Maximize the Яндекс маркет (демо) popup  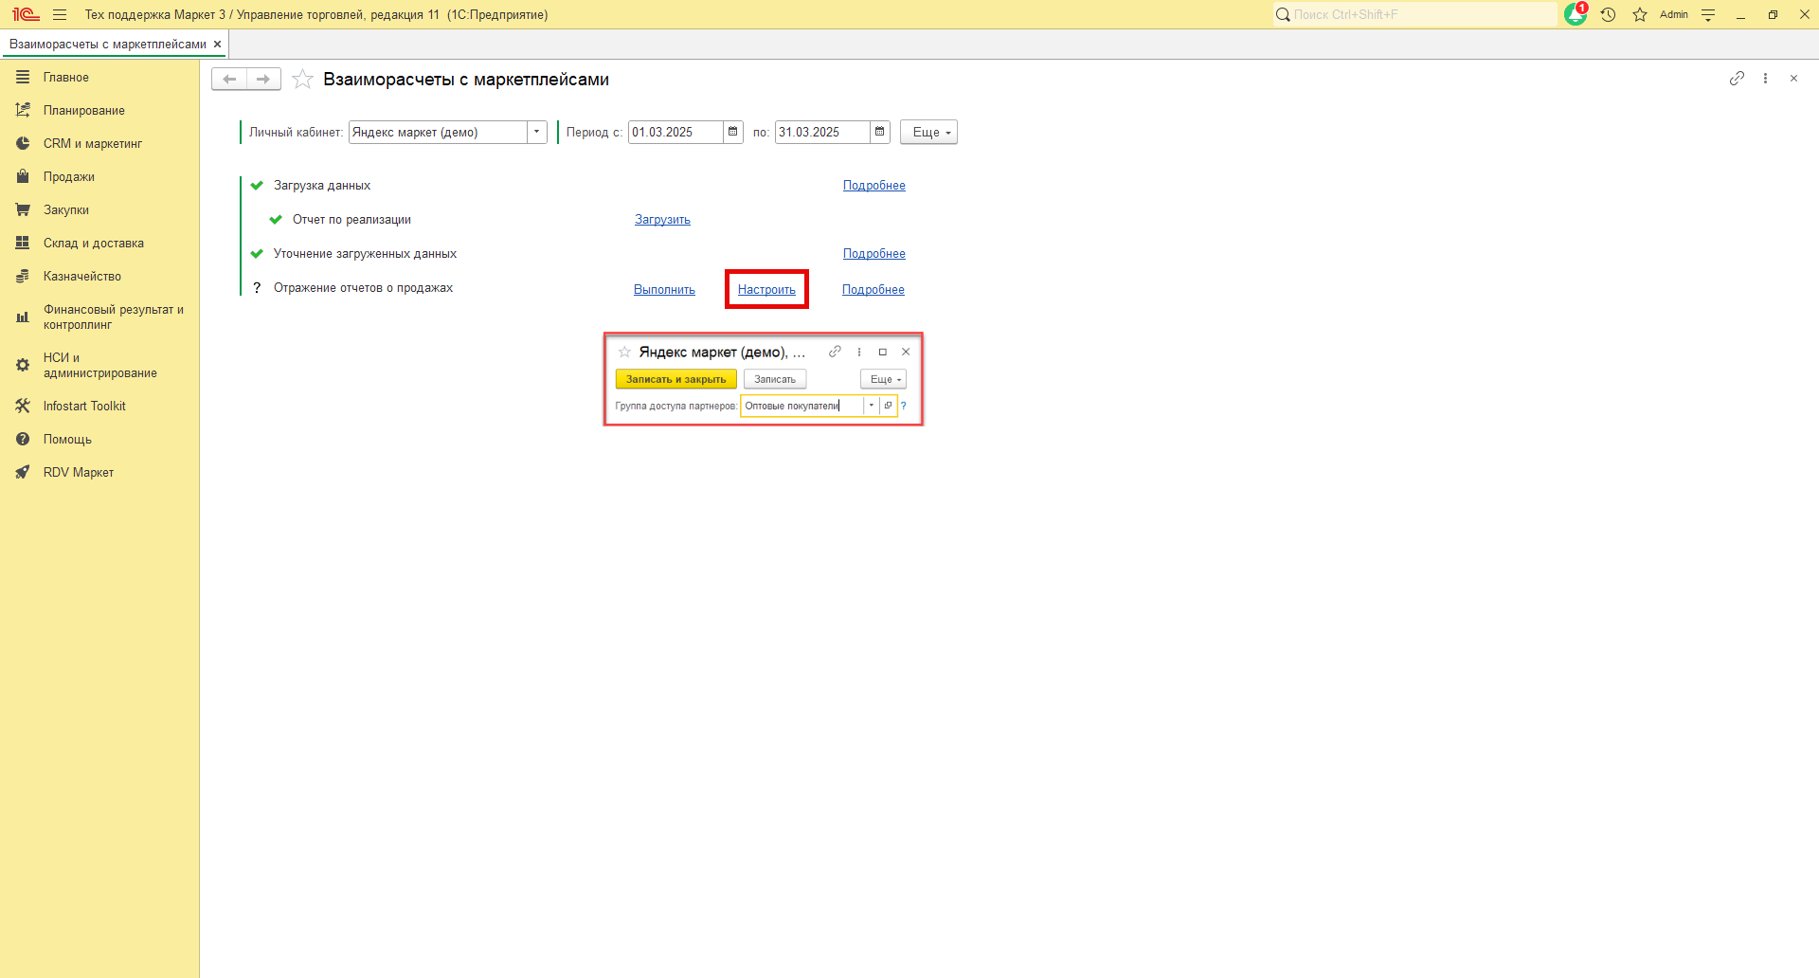pyautogui.click(x=883, y=352)
